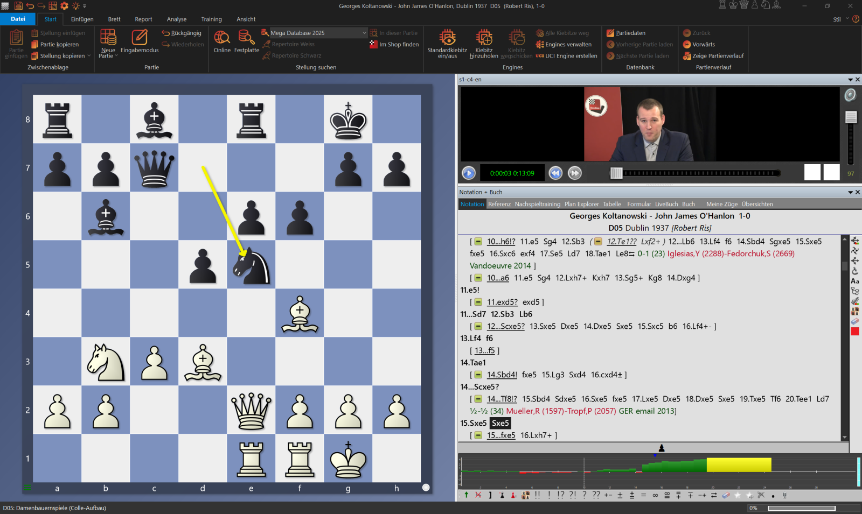Switch to the Analyse ribbon tab
This screenshot has height=514, width=862.
click(176, 19)
